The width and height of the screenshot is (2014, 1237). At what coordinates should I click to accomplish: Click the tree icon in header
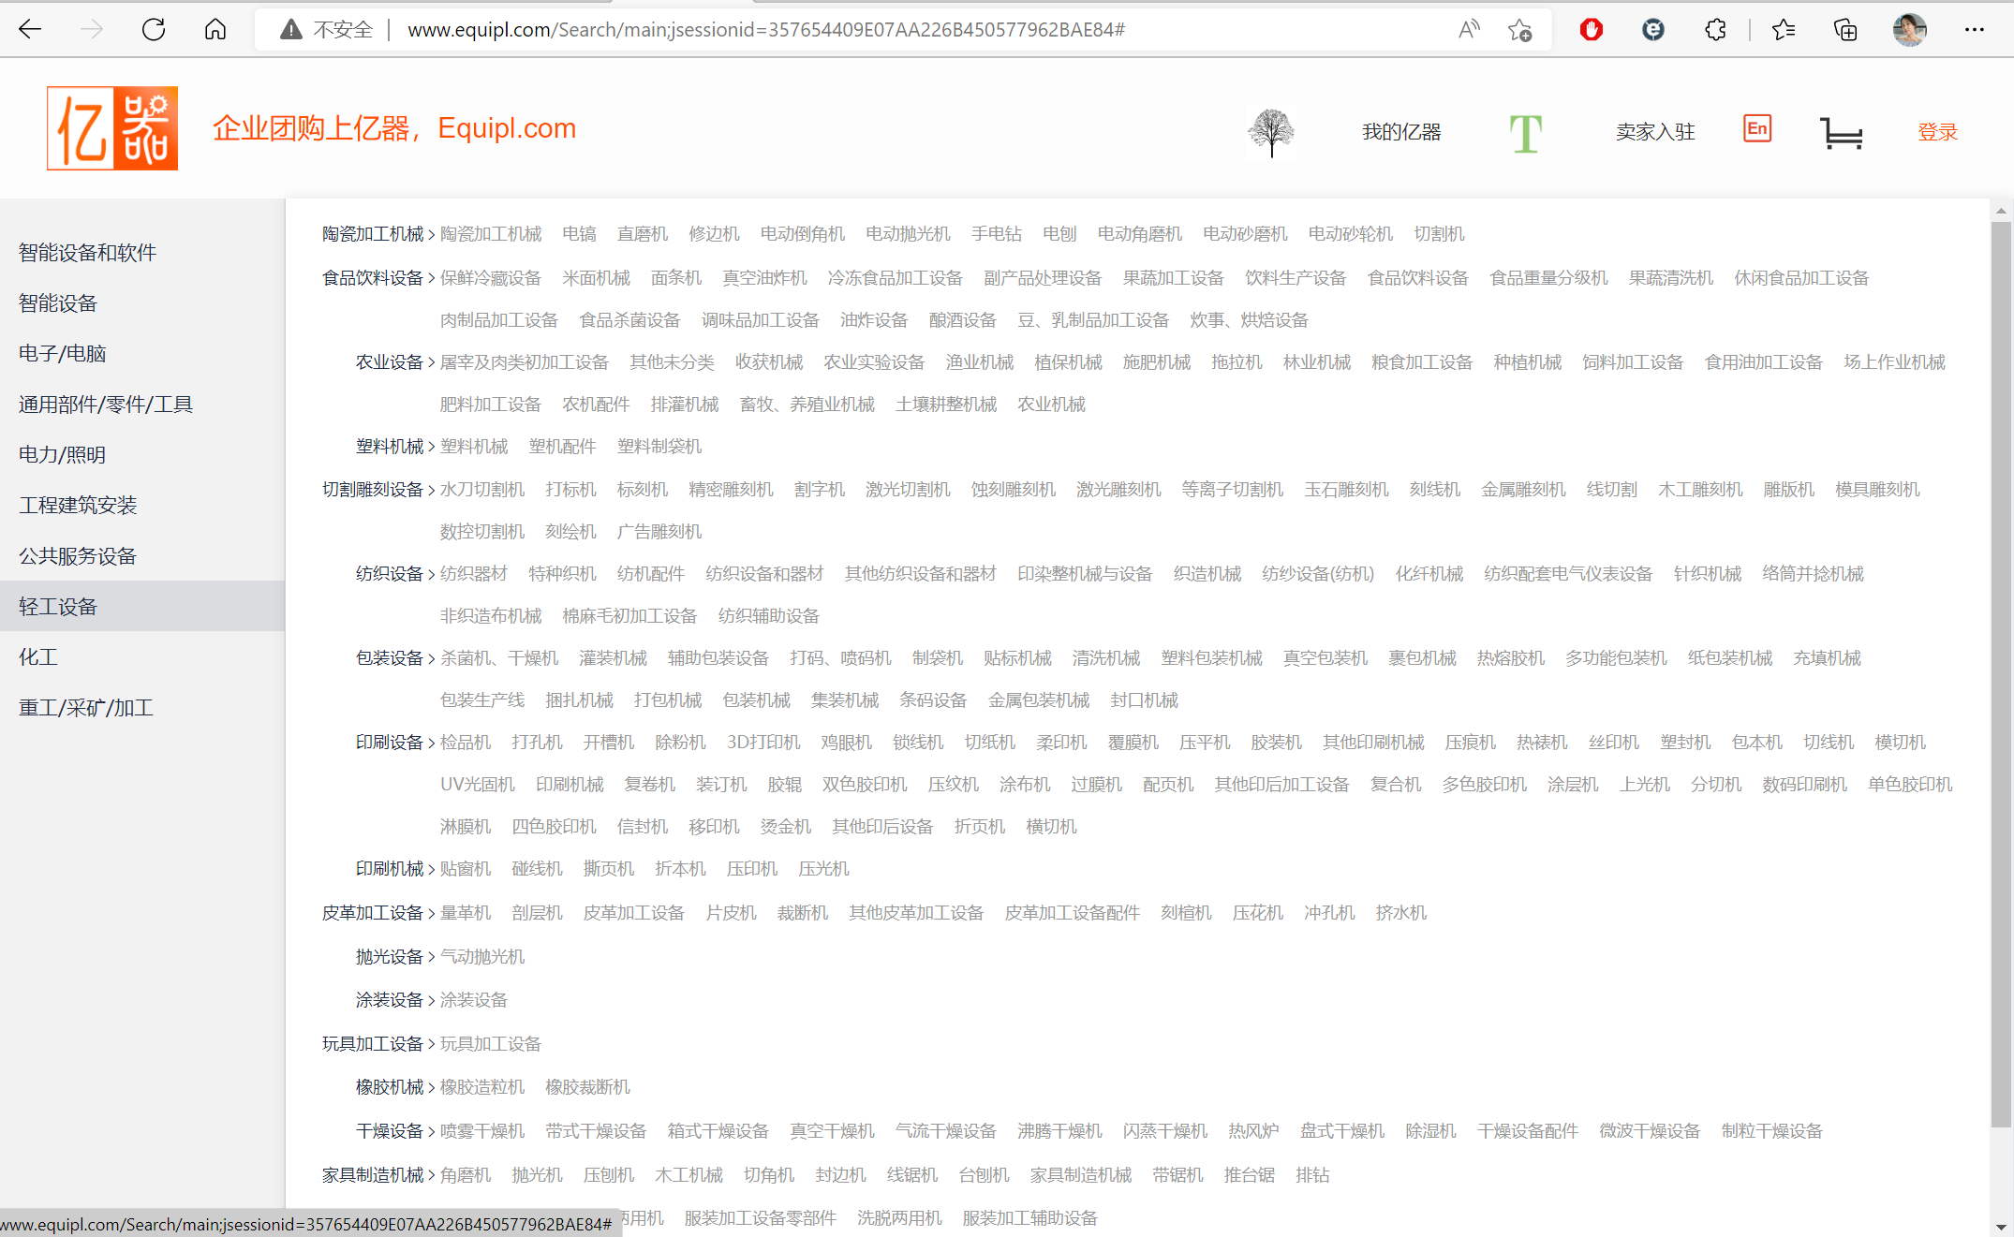click(x=1271, y=132)
